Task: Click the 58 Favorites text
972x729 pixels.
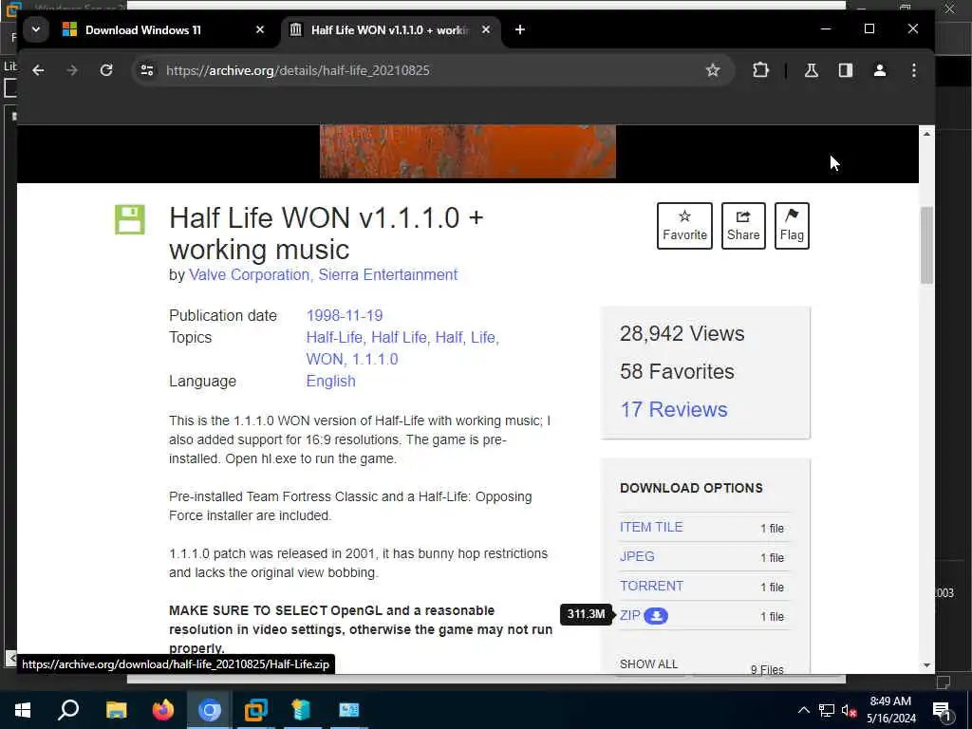Action: click(677, 371)
